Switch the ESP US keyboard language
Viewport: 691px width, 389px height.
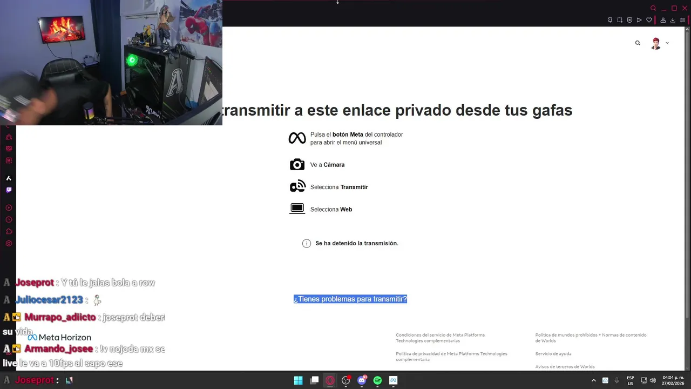(x=631, y=380)
